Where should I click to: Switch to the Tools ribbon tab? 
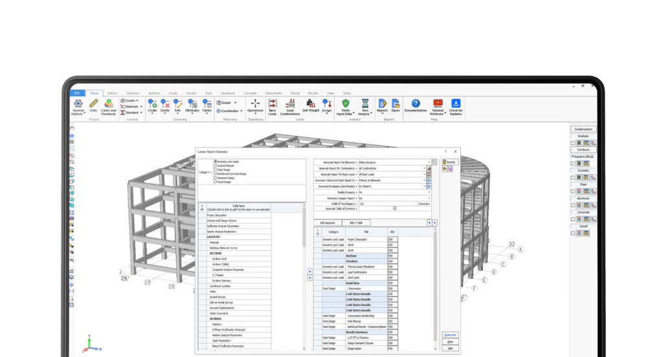(x=347, y=93)
